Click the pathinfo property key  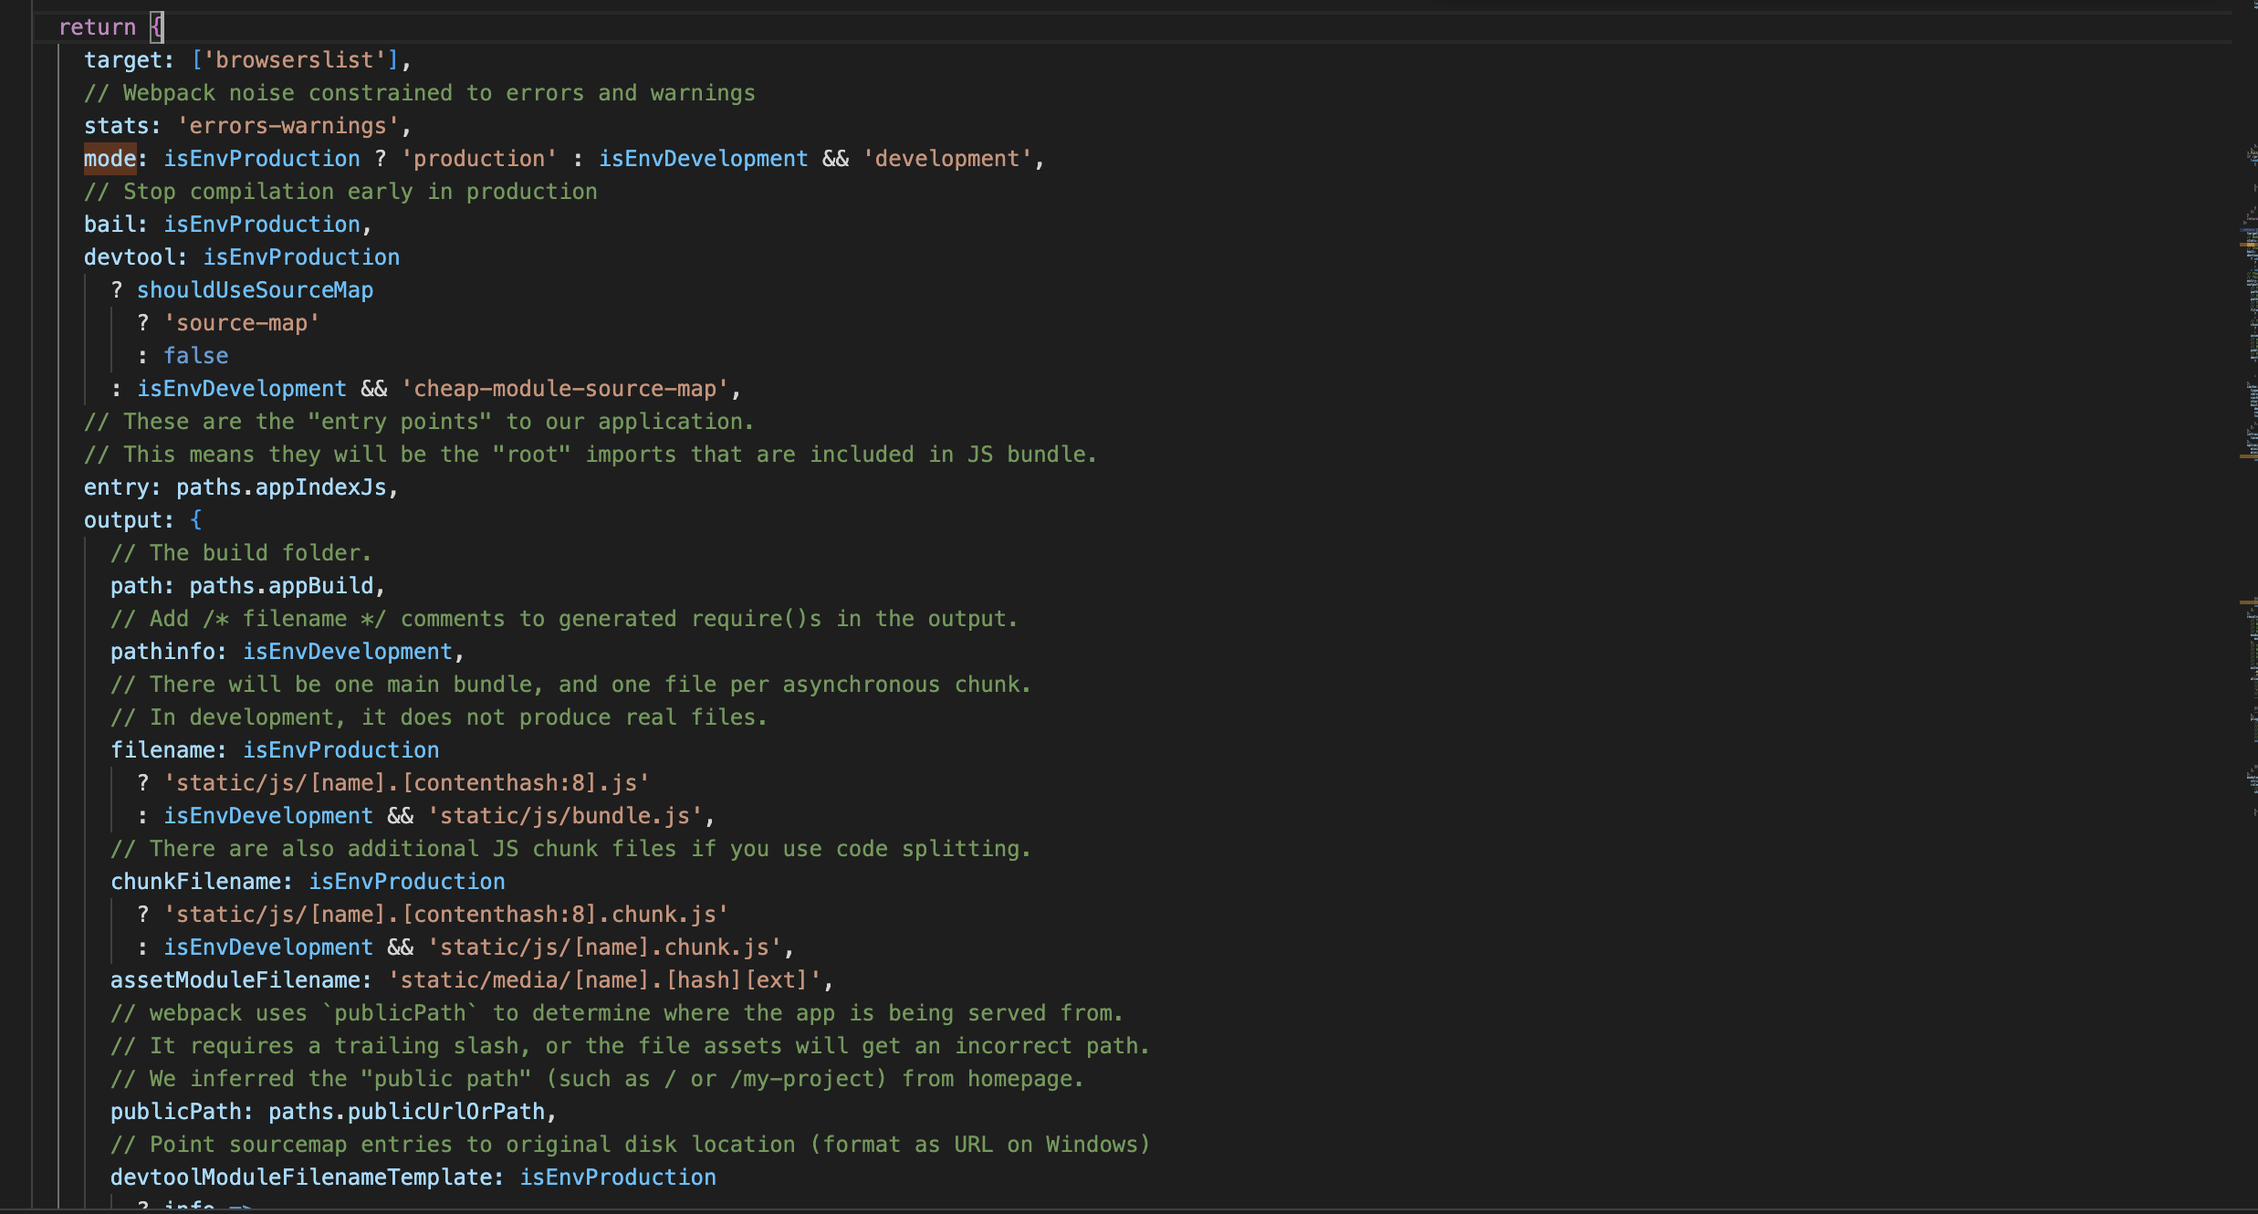point(162,652)
